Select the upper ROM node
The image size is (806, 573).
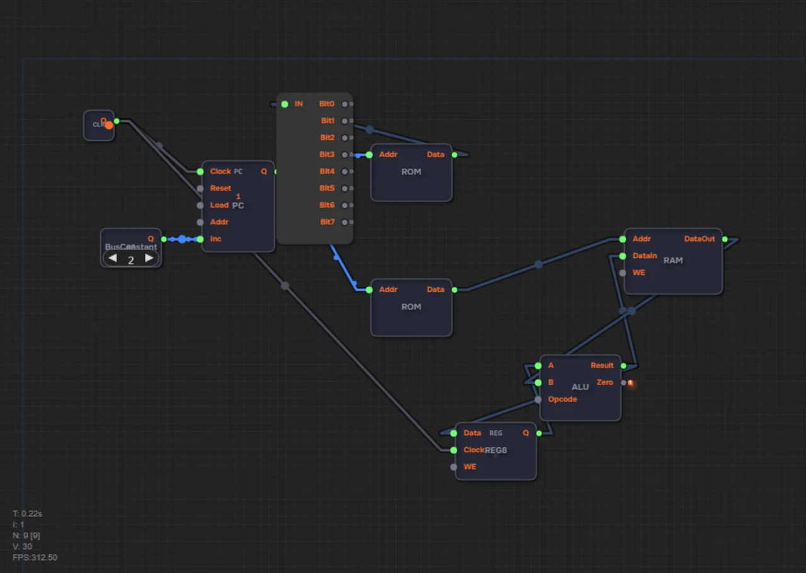pos(411,172)
